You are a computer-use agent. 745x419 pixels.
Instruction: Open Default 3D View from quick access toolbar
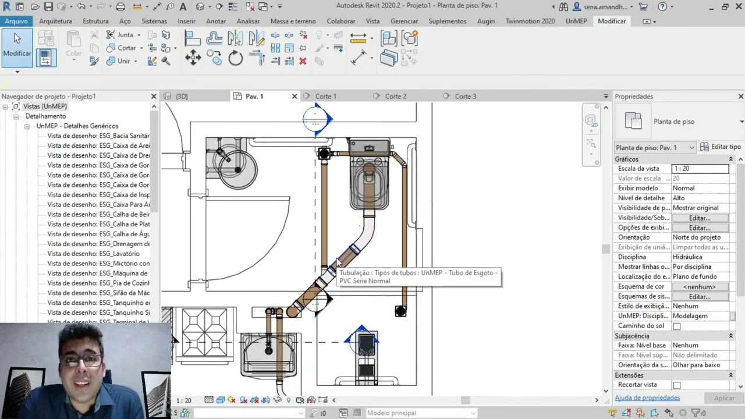[201, 7]
